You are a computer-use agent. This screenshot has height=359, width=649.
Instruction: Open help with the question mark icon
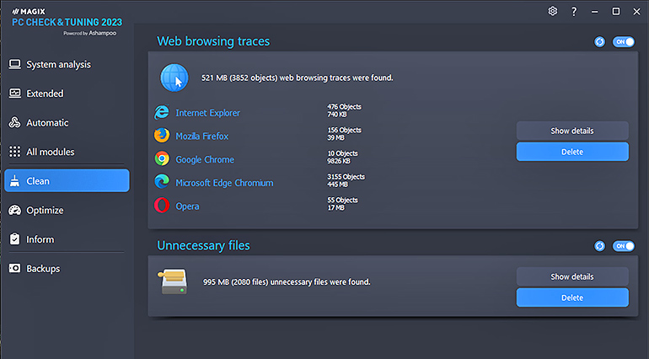click(x=574, y=12)
